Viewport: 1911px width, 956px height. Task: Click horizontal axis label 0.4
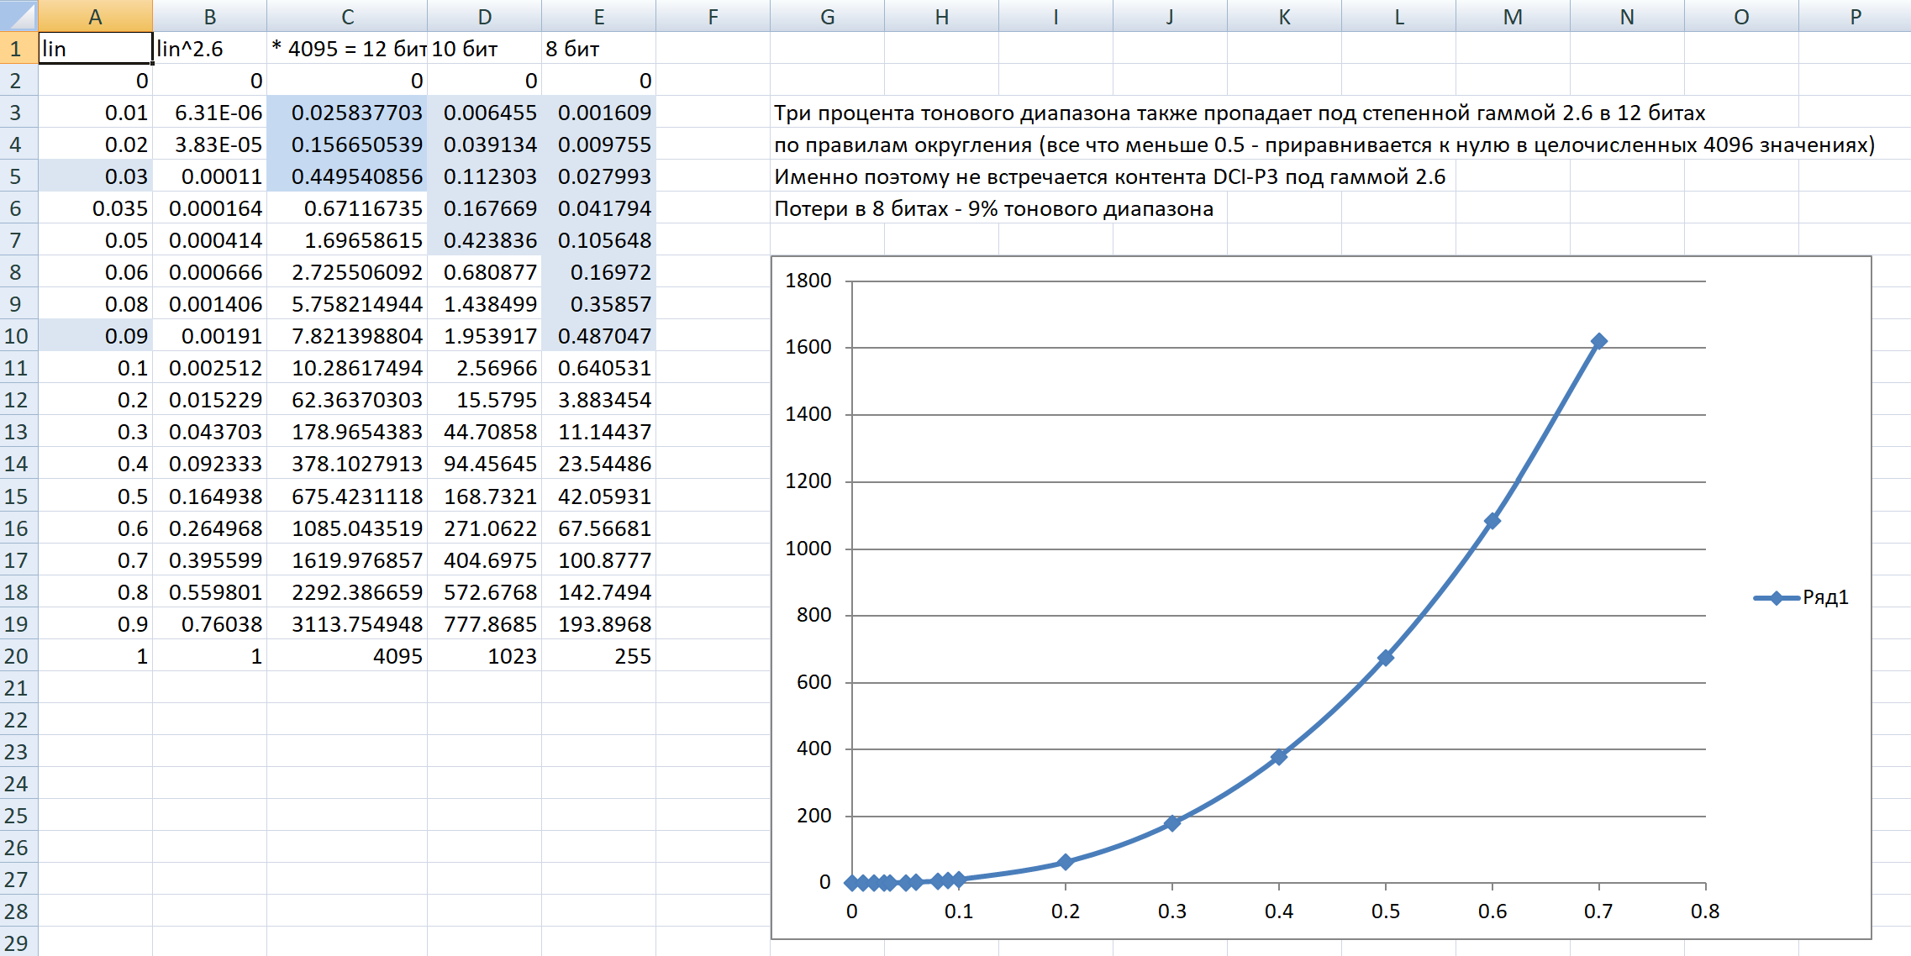[x=1278, y=911]
